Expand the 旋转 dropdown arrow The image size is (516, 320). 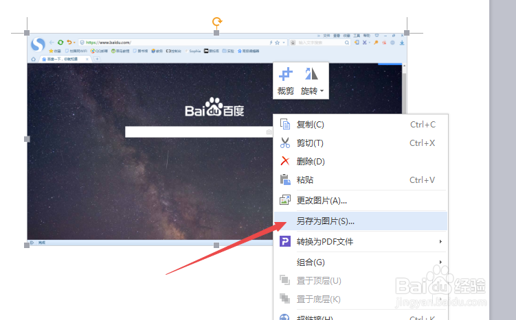322,91
